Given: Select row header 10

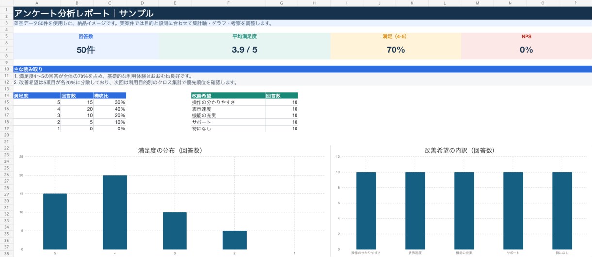Looking at the screenshot, I should [6, 69].
